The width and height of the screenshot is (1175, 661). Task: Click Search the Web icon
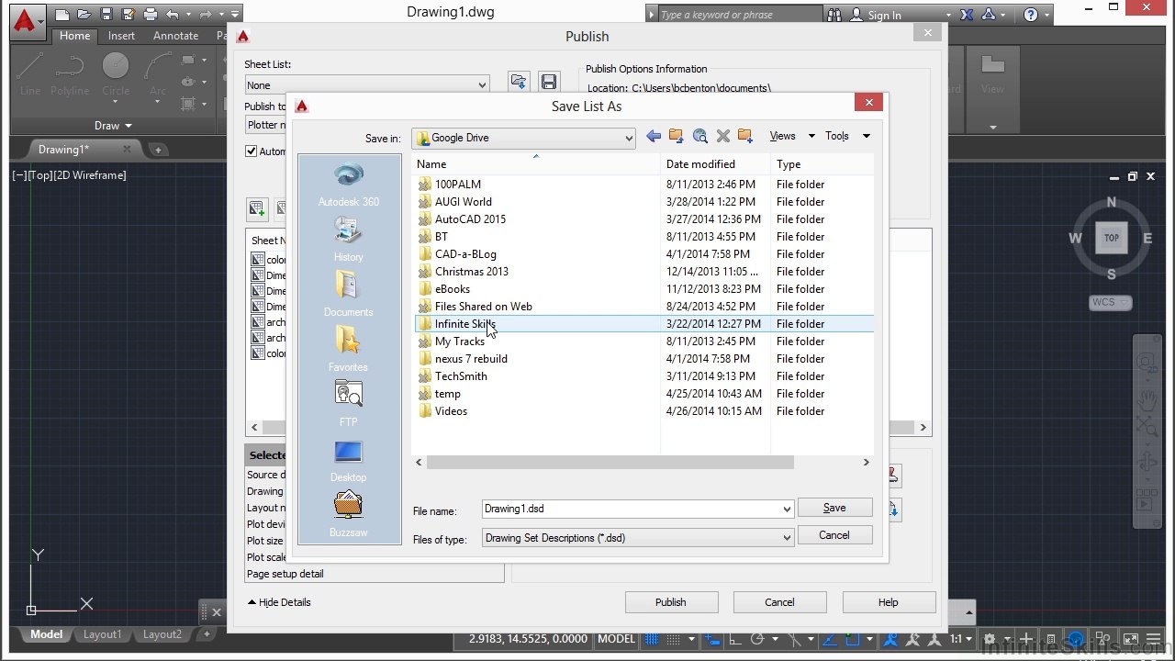pyautogui.click(x=700, y=136)
